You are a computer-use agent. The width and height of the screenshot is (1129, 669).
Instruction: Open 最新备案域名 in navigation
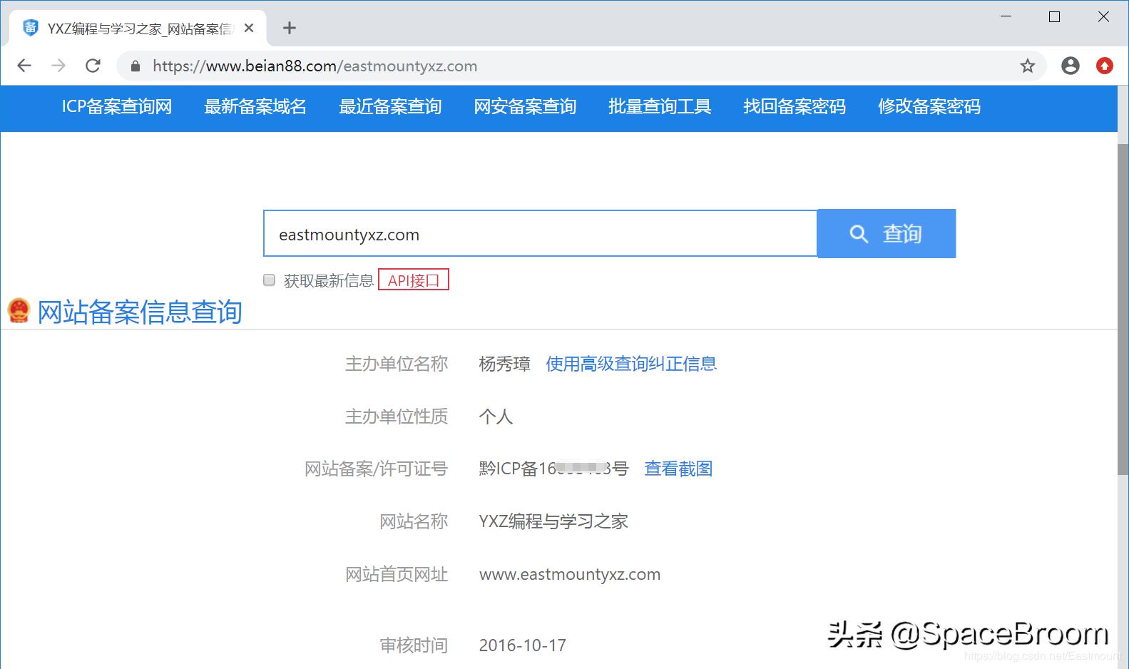pos(255,107)
